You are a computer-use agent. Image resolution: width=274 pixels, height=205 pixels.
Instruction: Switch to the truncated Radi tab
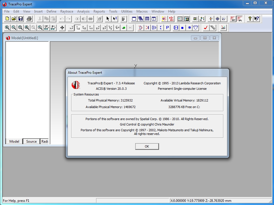(45, 142)
